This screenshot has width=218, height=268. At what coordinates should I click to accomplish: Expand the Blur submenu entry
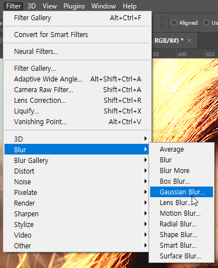[x=77, y=149]
